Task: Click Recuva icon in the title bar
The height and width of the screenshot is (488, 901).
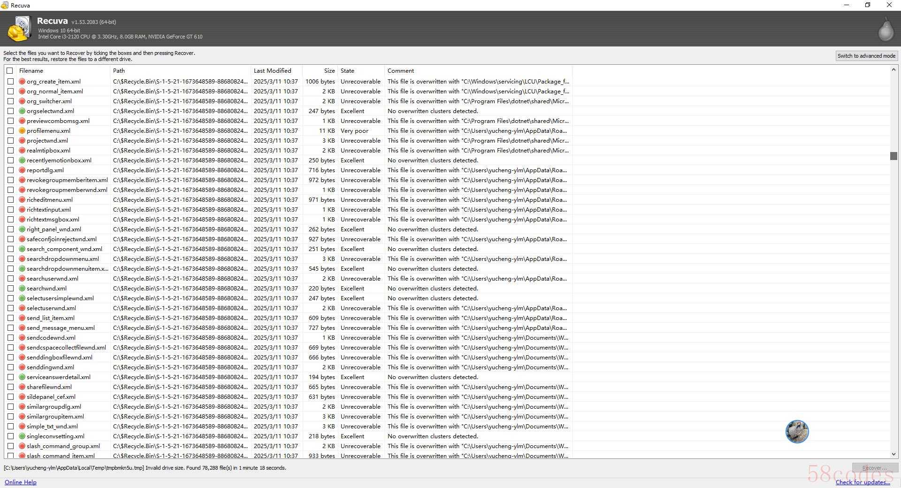Action: (x=5, y=5)
